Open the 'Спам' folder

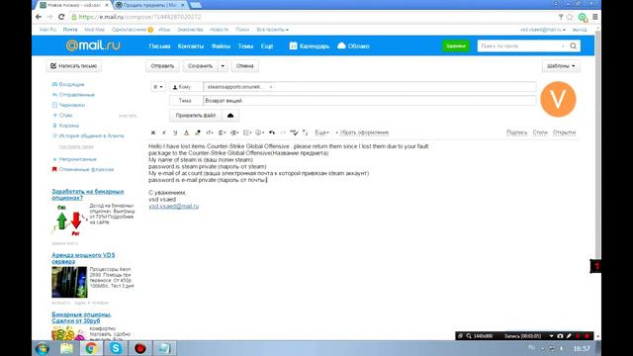click(x=65, y=115)
